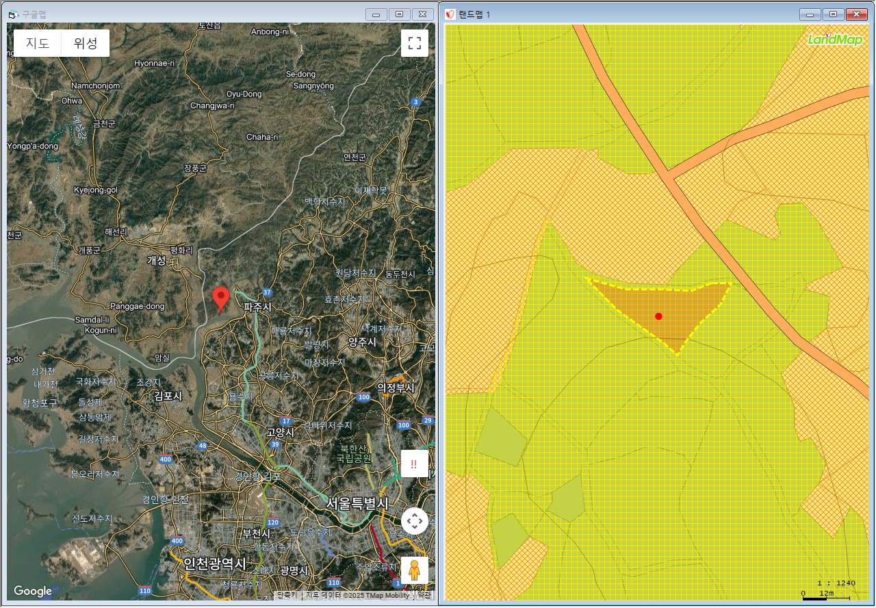Click the Google logo on the map
The image size is (876, 608).
click(33, 591)
